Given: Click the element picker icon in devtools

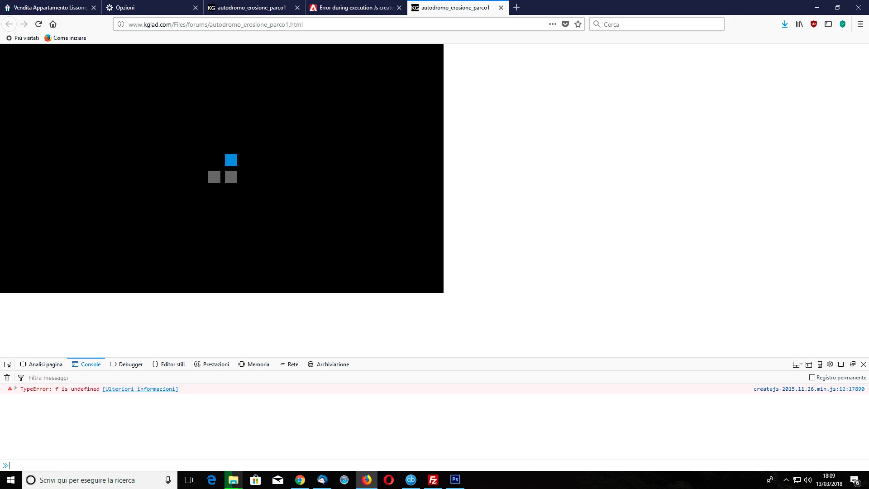Looking at the screenshot, I should click(x=7, y=364).
